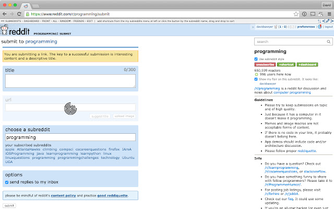
Task: Open the /r/forhire sidebar link
Action: (272, 194)
